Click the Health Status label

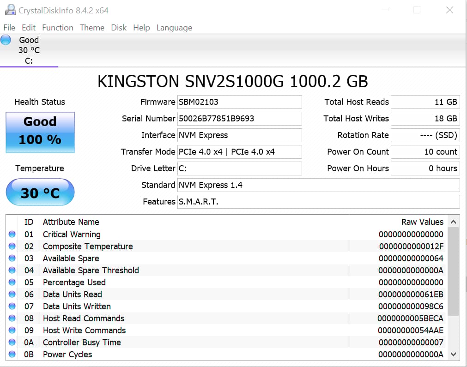[40, 102]
